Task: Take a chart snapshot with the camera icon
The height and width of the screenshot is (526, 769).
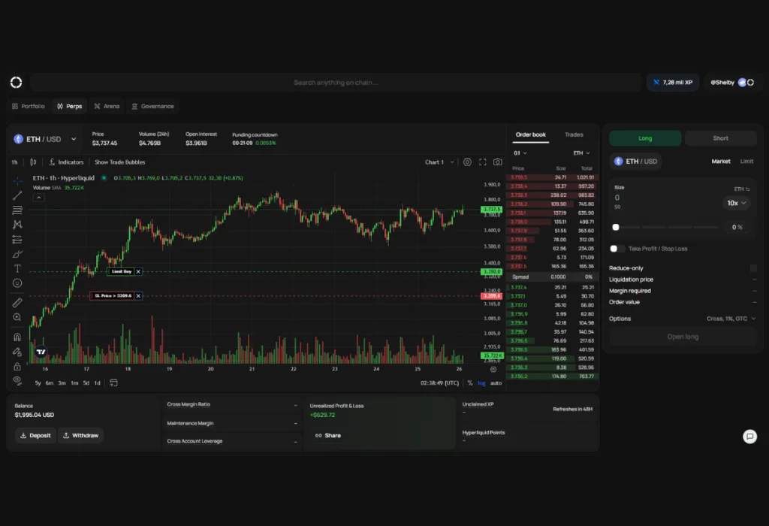Action: [x=497, y=162]
